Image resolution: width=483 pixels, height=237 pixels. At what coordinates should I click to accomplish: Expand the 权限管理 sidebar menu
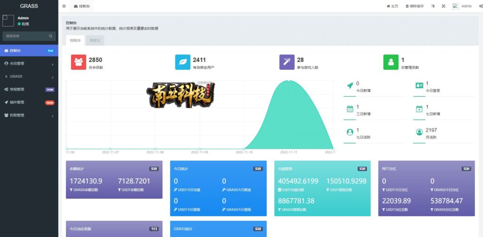(29, 115)
